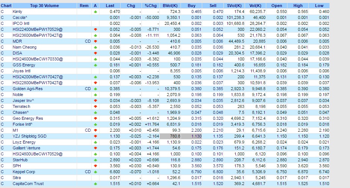This screenshot has height=188, width=350.
Task: Select stock name IPCO Intl
Action: (x=21, y=24)
